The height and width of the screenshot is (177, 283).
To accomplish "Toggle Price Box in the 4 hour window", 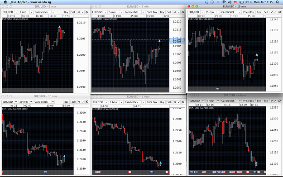I will 248,100.
